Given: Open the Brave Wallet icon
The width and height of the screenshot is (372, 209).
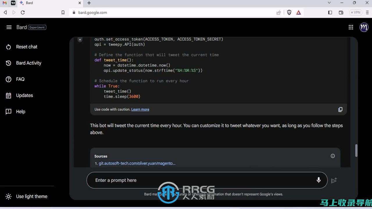Looking at the screenshot, I should click(x=341, y=12).
